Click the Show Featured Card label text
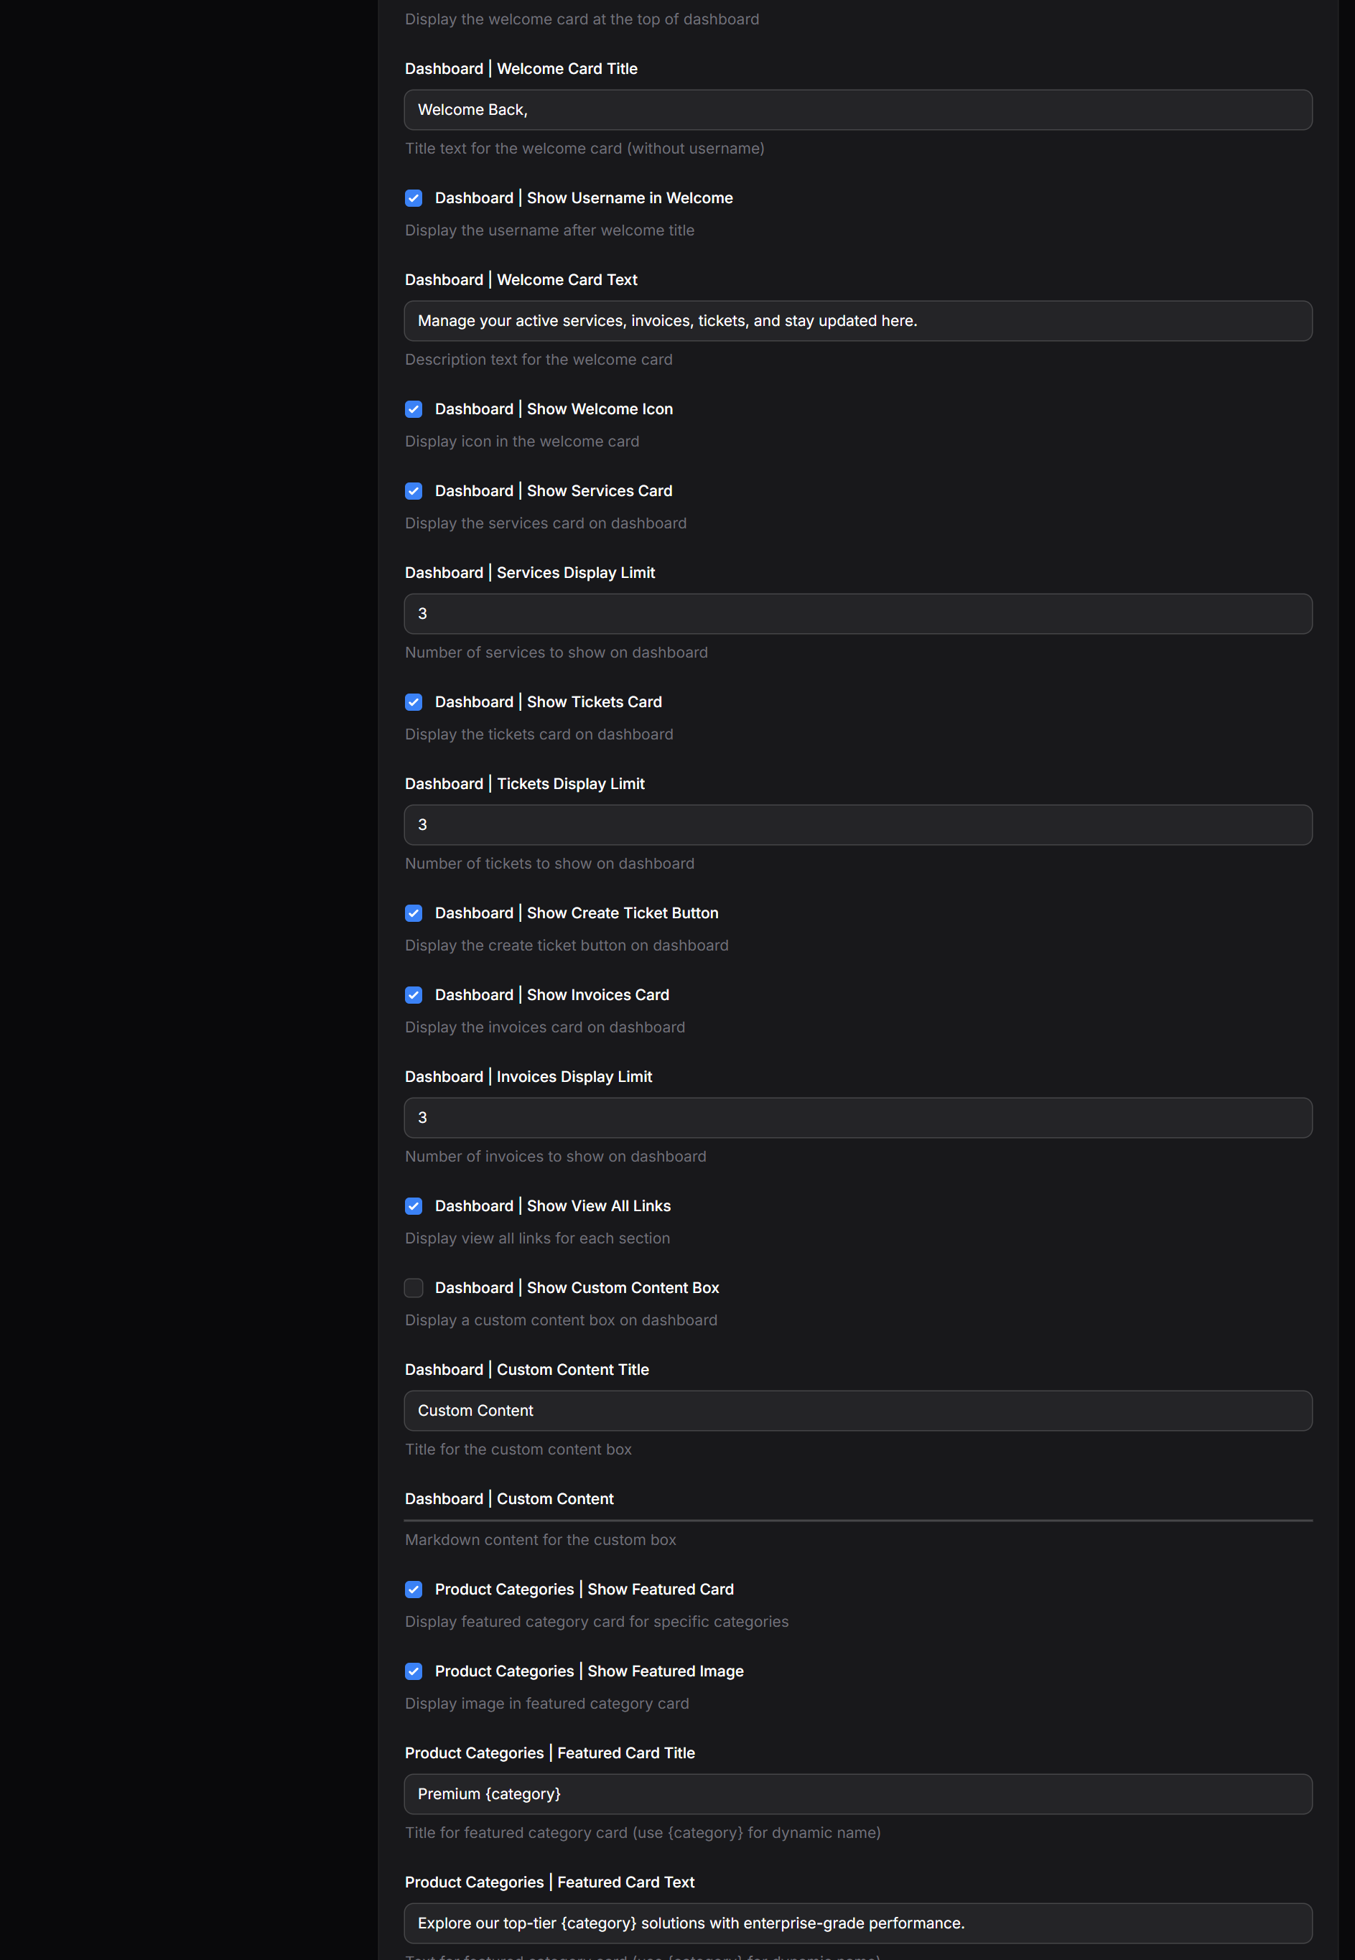 click(584, 1589)
